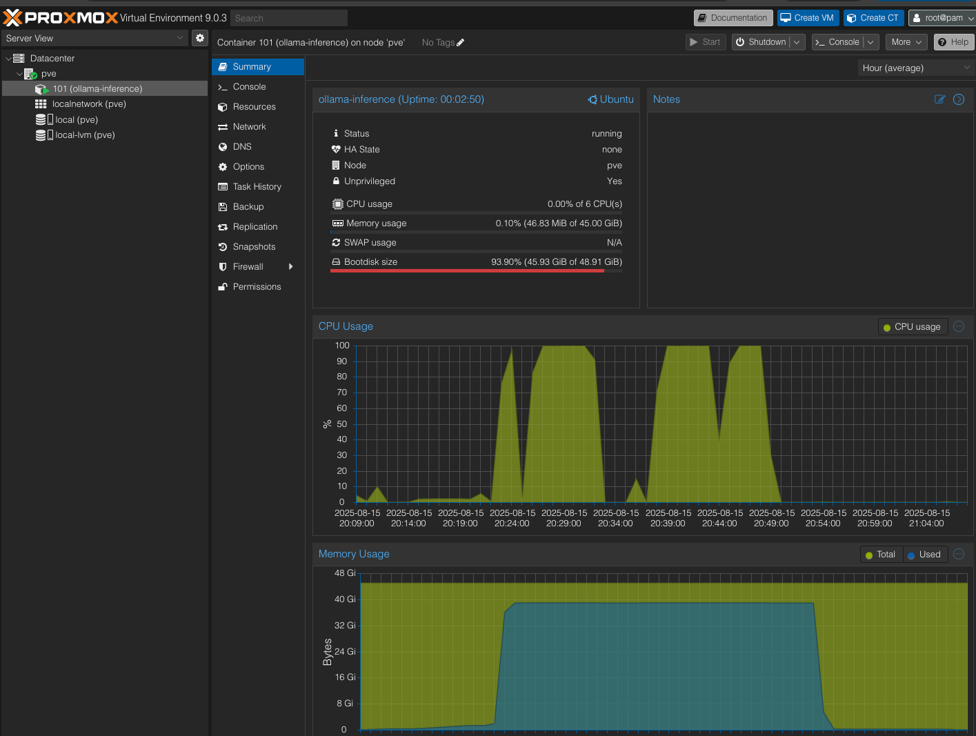
Task: Toggle Used series in memory legend
Action: tap(924, 554)
